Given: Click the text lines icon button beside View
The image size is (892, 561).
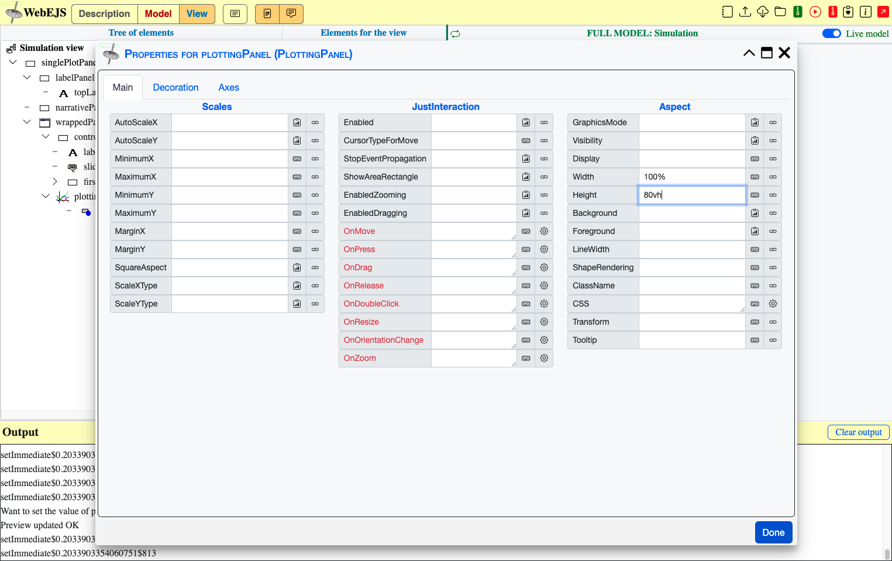Looking at the screenshot, I should pyautogui.click(x=235, y=13).
